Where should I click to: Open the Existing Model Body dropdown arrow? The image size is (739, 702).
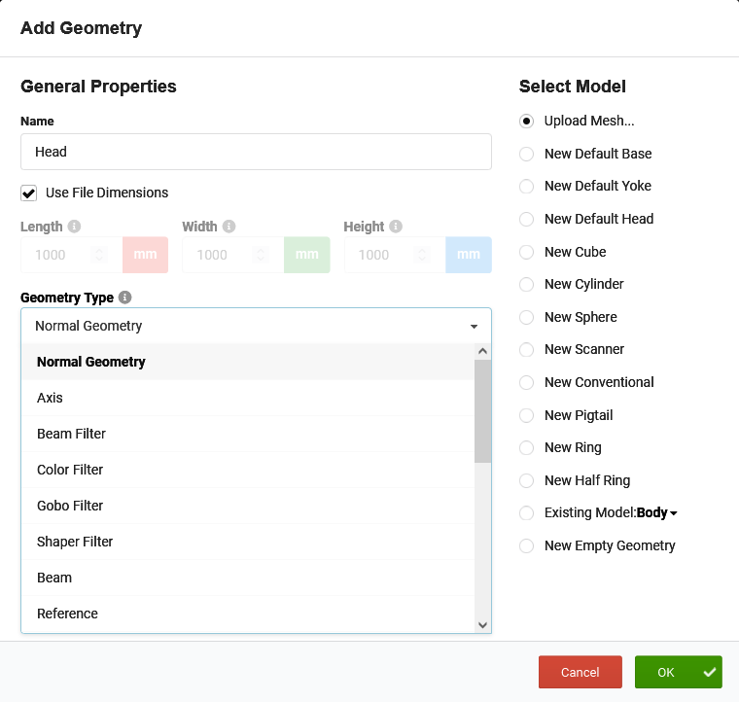674,513
